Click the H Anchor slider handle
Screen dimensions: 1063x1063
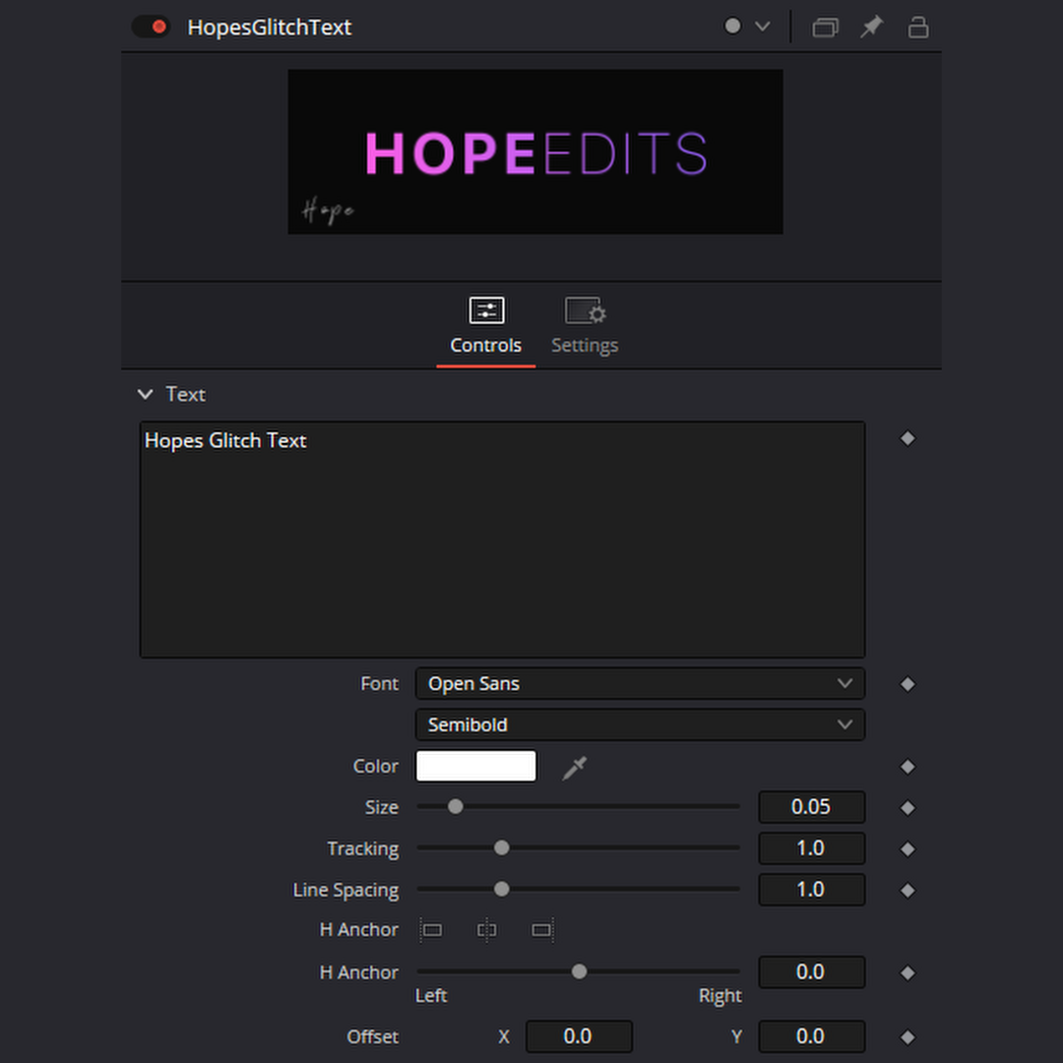click(579, 971)
